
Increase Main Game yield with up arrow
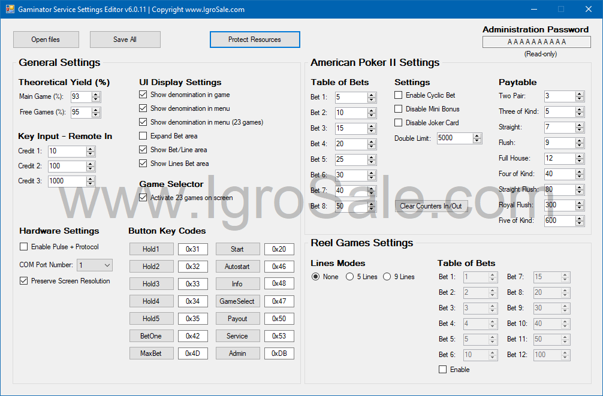pyautogui.click(x=96, y=94)
